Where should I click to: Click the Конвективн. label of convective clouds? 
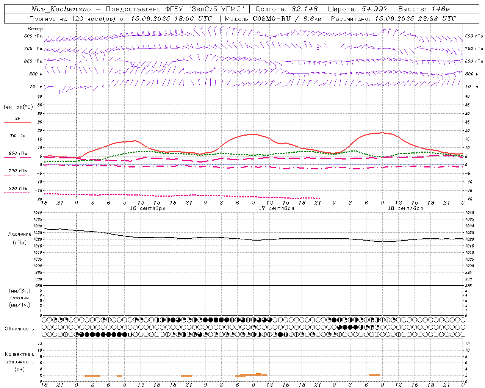[x=19, y=354]
